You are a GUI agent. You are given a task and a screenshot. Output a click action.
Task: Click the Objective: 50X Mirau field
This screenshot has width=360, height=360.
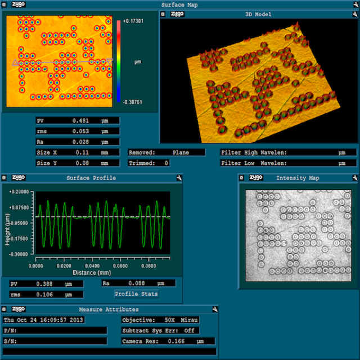[x=160, y=320]
